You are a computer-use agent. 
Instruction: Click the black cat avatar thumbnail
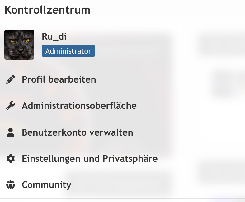(x=19, y=45)
